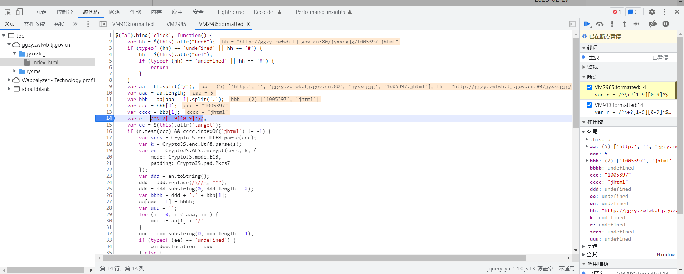Open the 性能 panel tab
The height and width of the screenshot is (274, 684).
pos(135,12)
